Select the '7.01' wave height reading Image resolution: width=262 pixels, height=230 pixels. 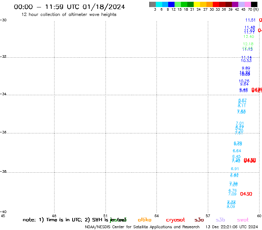pos(240,123)
